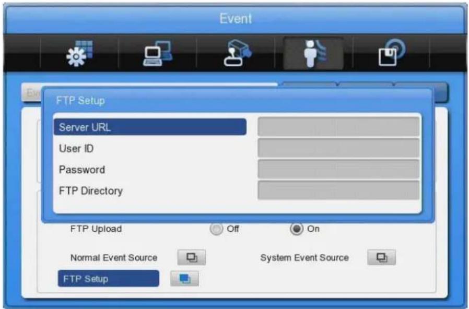This screenshot has width=469, height=309.
Task: Set FTP Upload to On
Action: coord(297,229)
